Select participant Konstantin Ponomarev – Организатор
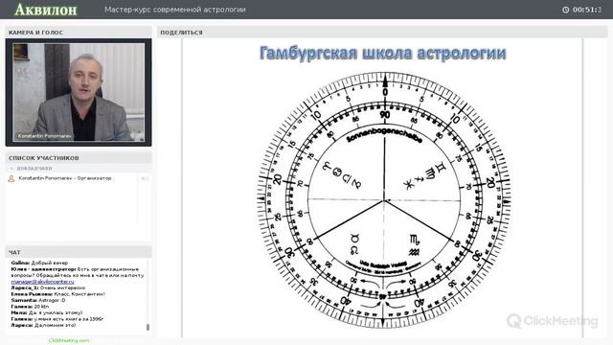This screenshot has height=345, width=613. (x=65, y=178)
